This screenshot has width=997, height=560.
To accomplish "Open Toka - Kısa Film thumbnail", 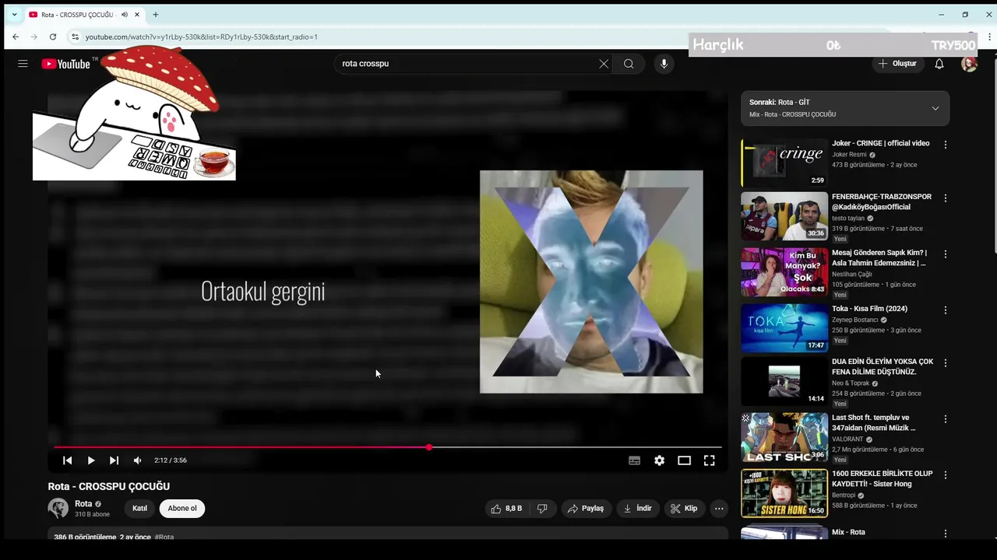I will click(x=784, y=327).
